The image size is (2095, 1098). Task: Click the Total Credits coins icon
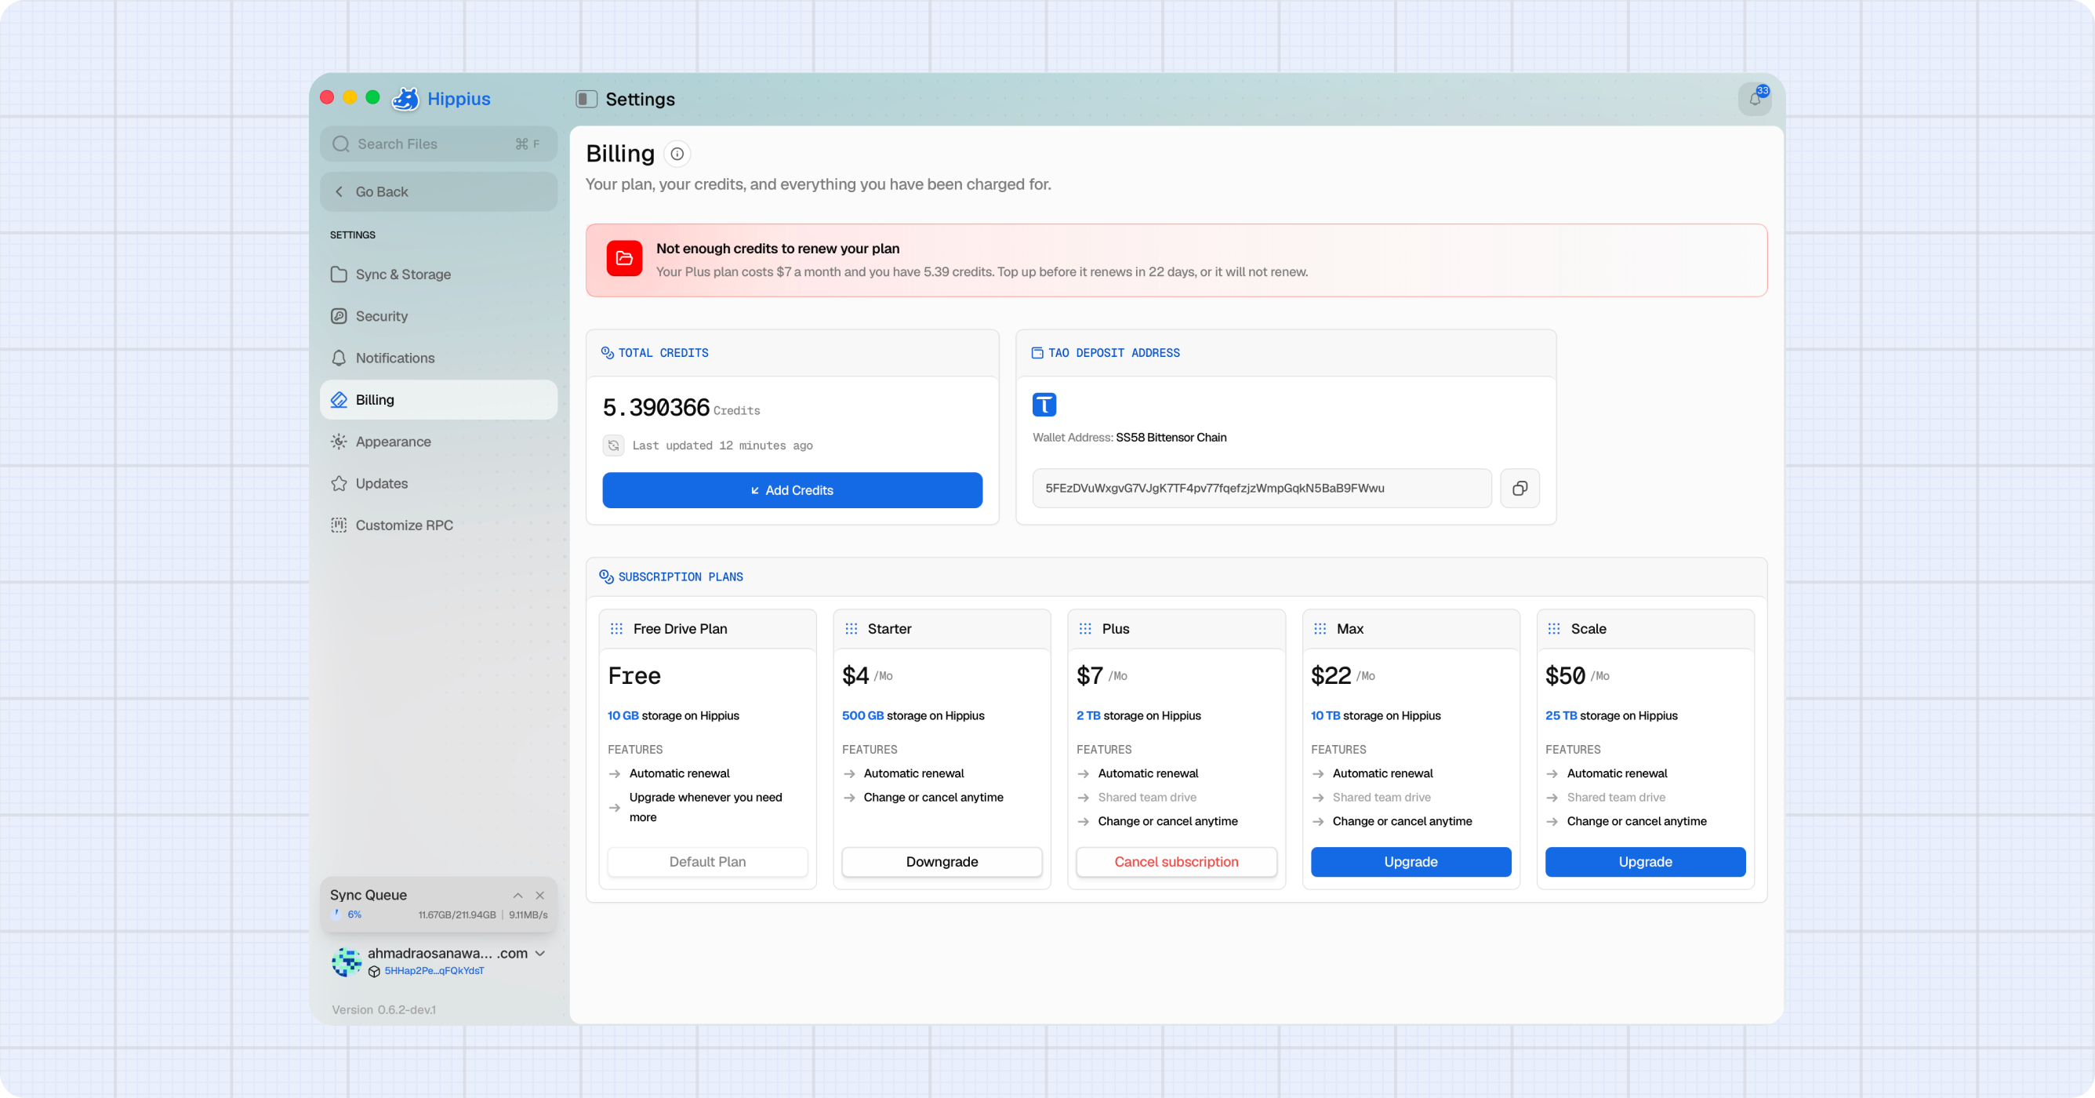point(607,352)
